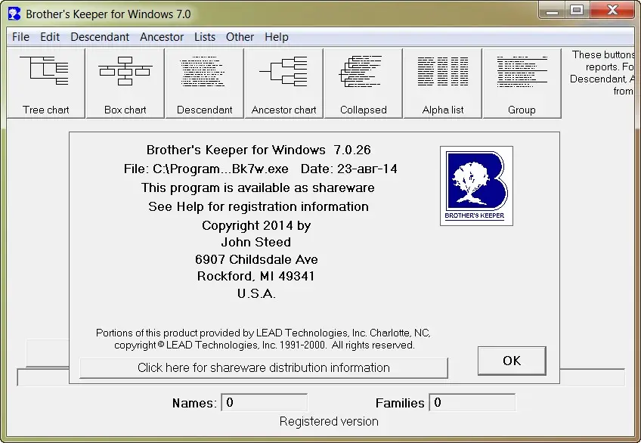Click the Families count field
Image resolution: width=641 pixels, height=443 pixels.
coord(472,402)
